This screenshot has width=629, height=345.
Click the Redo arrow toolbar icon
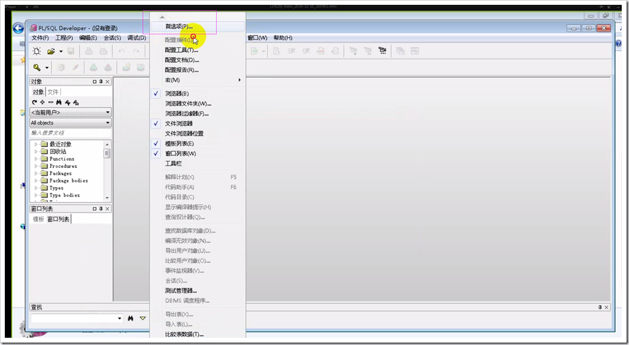tap(136, 51)
